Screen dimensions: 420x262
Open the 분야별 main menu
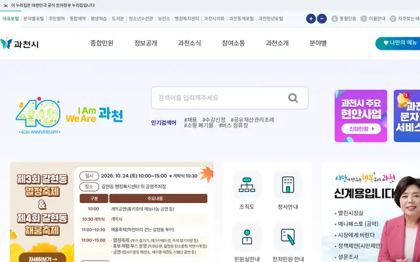(318, 43)
